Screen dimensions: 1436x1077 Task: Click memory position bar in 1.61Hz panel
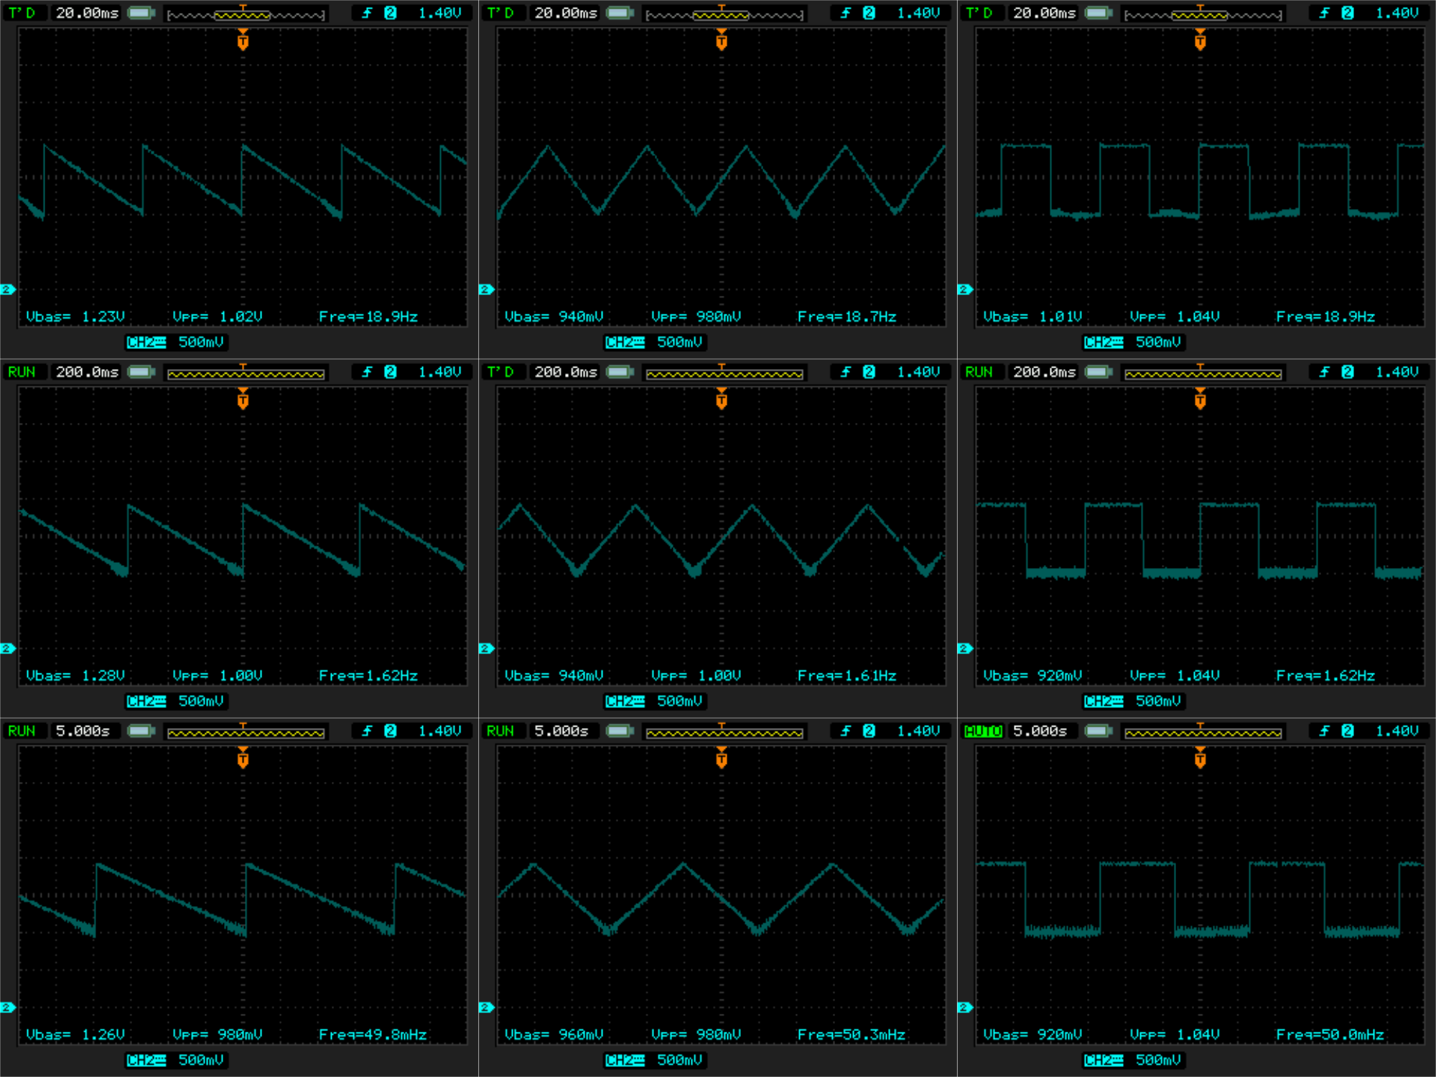[724, 373]
